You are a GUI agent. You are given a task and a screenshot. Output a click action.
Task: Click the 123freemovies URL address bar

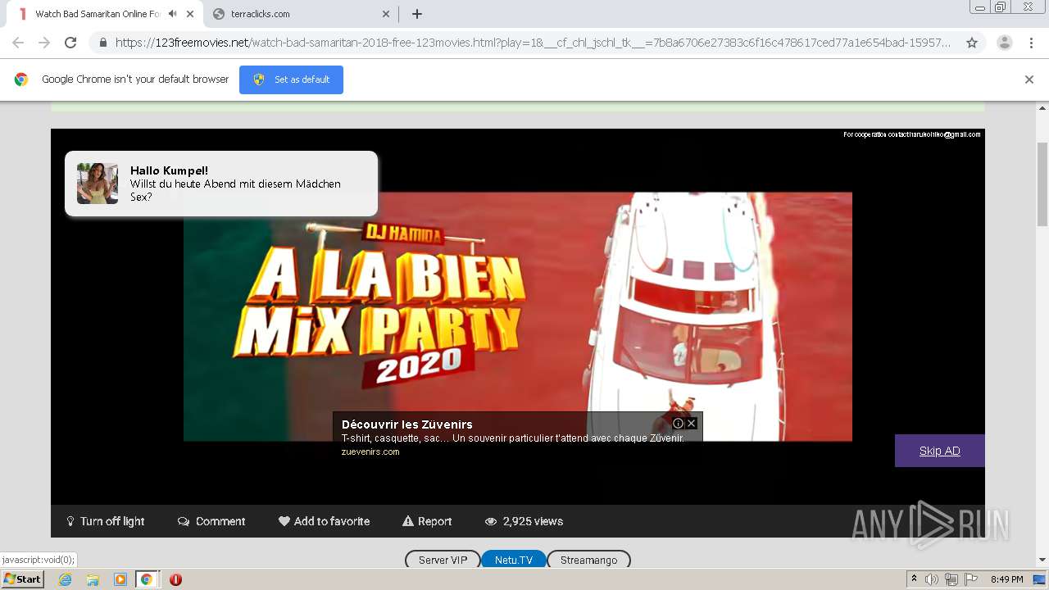pyautogui.click(x=533, y=43)
